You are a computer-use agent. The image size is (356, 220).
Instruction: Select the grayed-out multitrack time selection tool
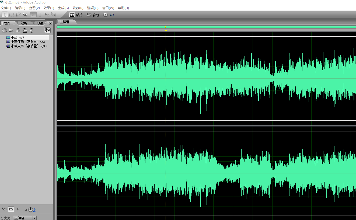[40, 15]
